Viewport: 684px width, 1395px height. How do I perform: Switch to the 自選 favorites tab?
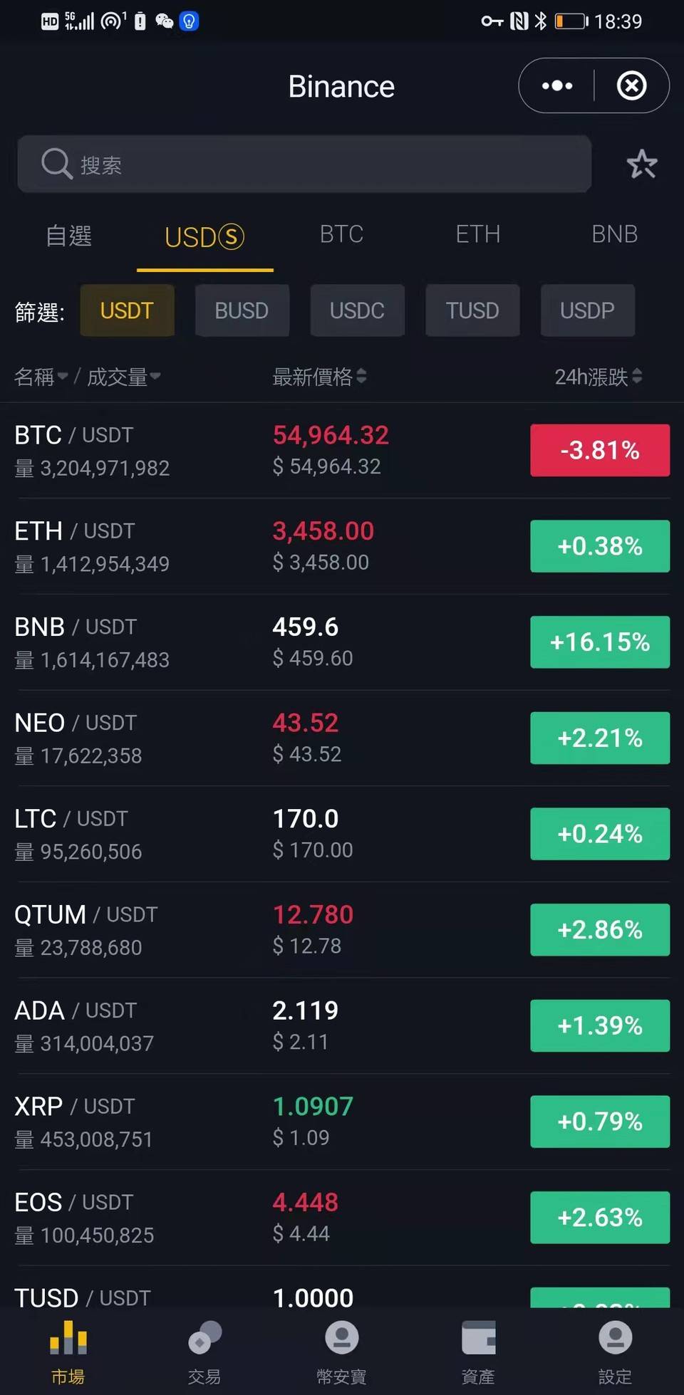click(x=68, y=236)
